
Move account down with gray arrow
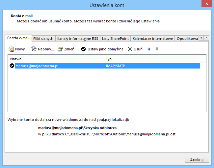pyautogui.click(x=157, y=49)
